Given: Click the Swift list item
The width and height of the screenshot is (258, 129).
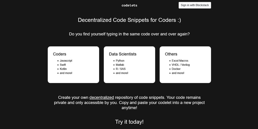Looking at the screenshot, I should coord(63,65).
